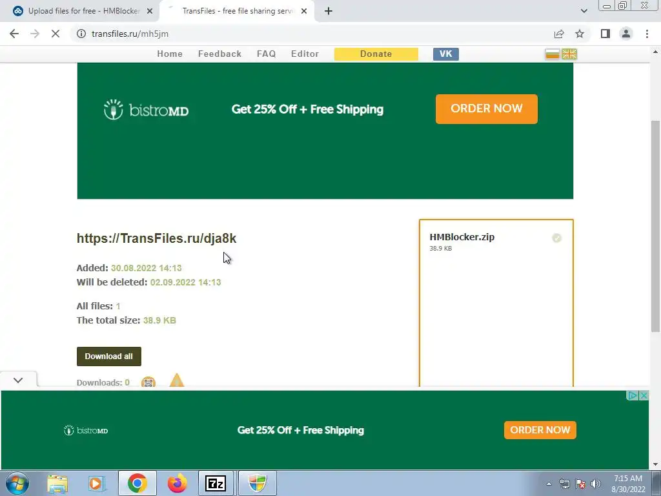Switch to Russian language flag

coord(553,54)
